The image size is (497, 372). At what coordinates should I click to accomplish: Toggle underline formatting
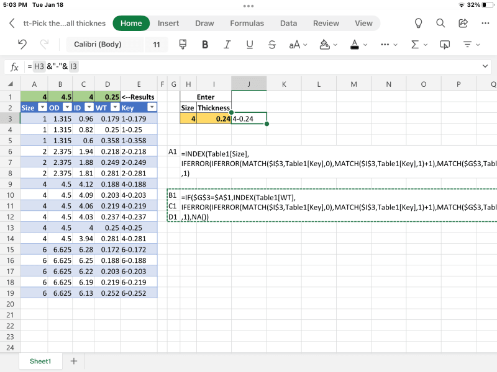click(250, 45)
